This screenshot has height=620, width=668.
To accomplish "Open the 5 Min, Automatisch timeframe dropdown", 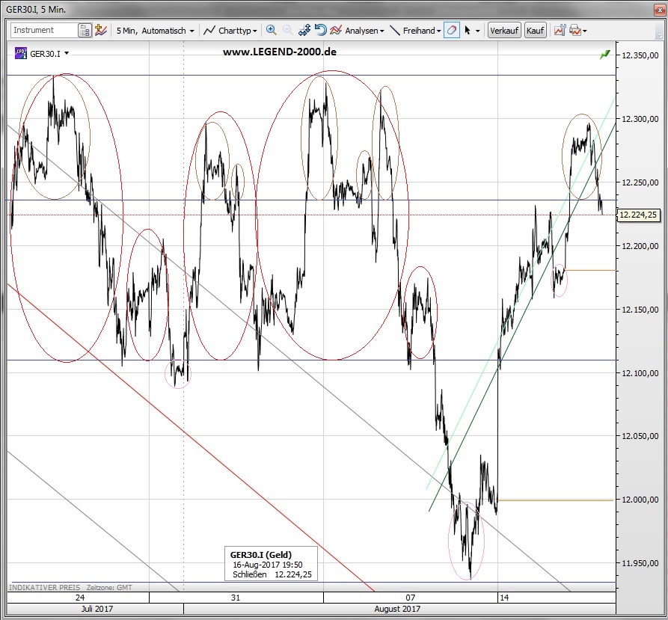I will coord(155,31).
